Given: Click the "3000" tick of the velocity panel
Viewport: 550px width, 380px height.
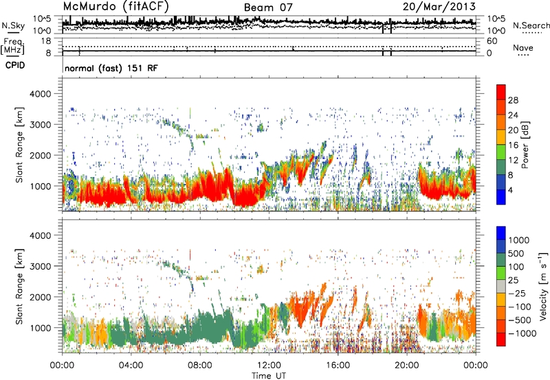Looking at the screenshot, I should pyautogui.click(x=42, y=266).
